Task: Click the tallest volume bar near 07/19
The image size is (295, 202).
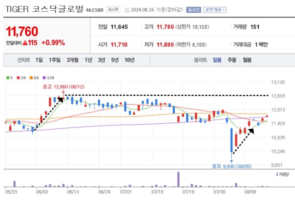Action: pos(178,179)
